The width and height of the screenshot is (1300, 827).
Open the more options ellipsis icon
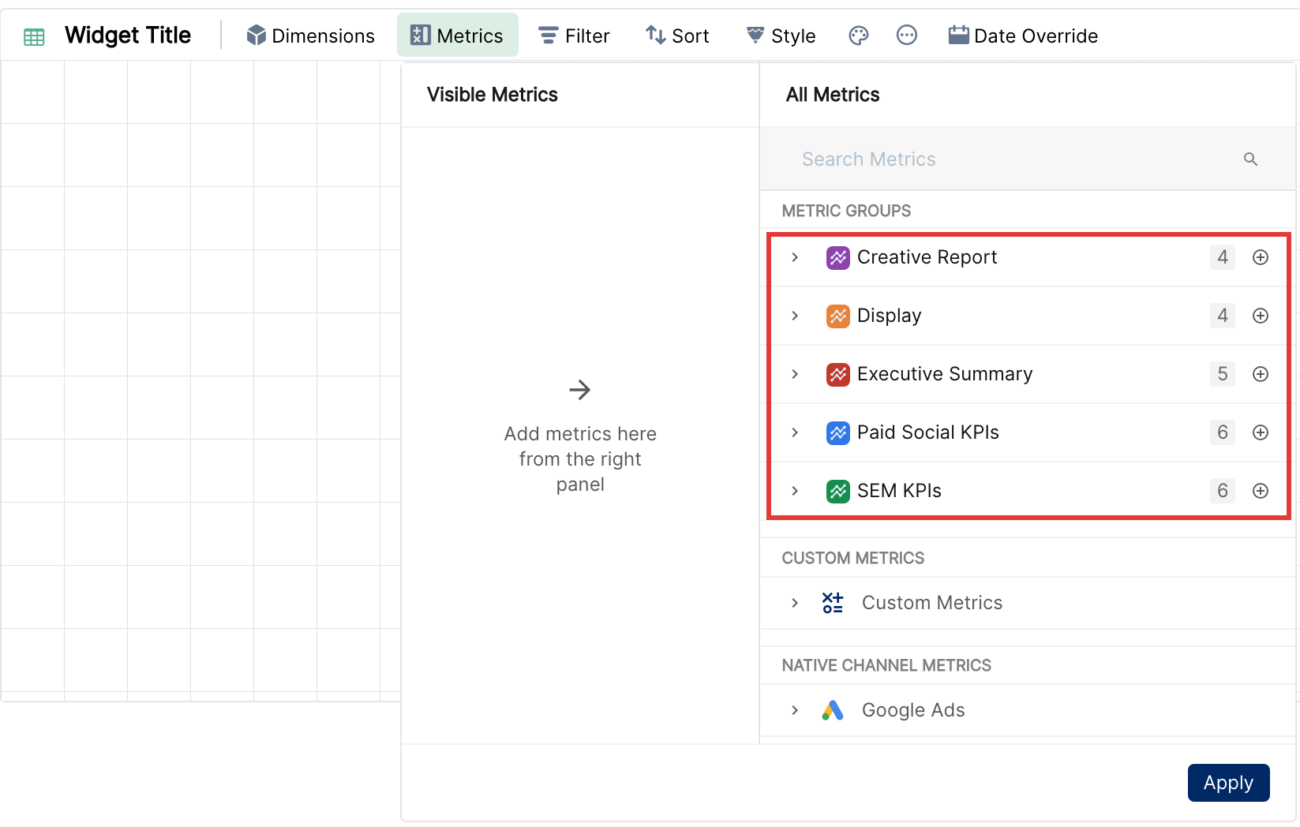click(x=907, y=36)
